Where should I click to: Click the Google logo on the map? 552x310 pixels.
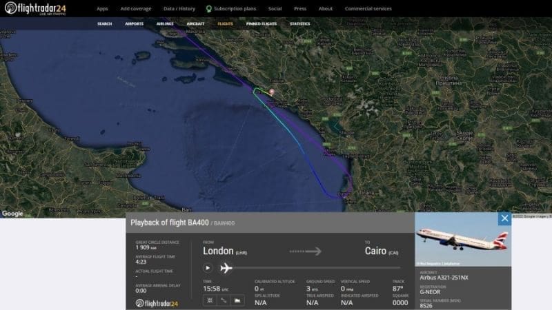pyautogui.click(x=12, y=214)
